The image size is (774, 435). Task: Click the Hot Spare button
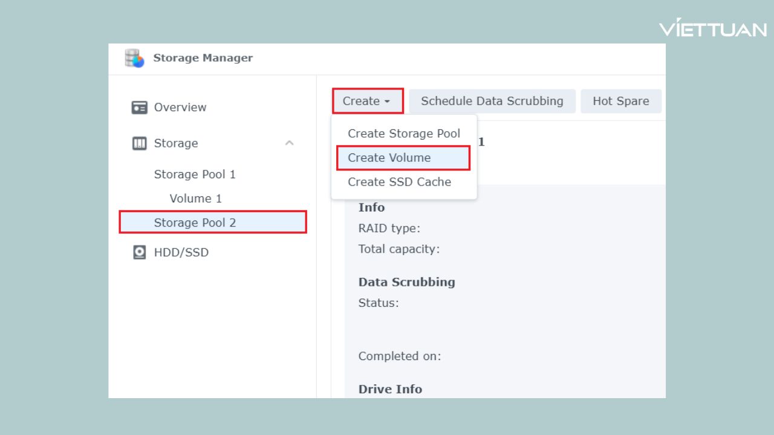click(x=620, y=101)
